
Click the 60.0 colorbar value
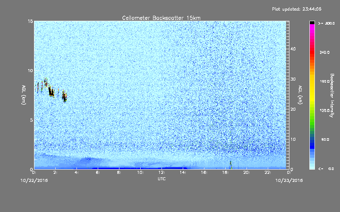click(x=325, y=139)
